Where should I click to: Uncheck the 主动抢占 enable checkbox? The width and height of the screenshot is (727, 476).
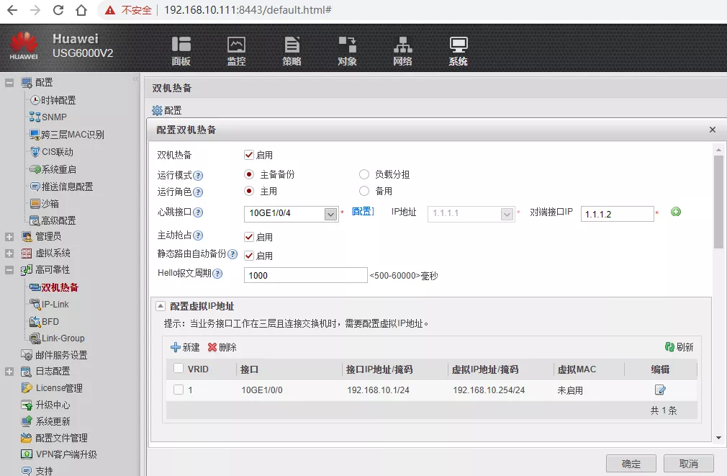249,237
